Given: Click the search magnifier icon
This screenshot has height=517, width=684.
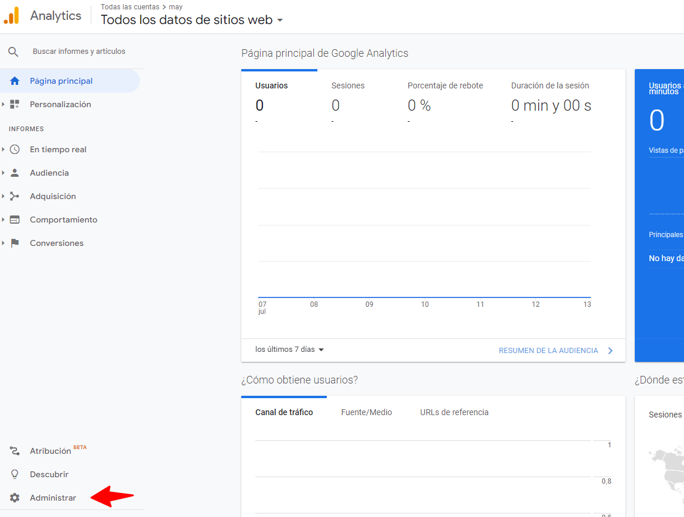Looking at the screenshot, I should pos(13,52).
